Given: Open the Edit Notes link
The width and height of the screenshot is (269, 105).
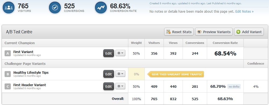Looking at the screenshot, I should (x=244, y=12).
